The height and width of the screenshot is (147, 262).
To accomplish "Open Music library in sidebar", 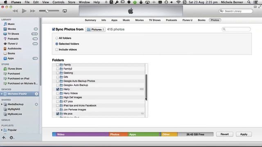I will click(11, 24).
